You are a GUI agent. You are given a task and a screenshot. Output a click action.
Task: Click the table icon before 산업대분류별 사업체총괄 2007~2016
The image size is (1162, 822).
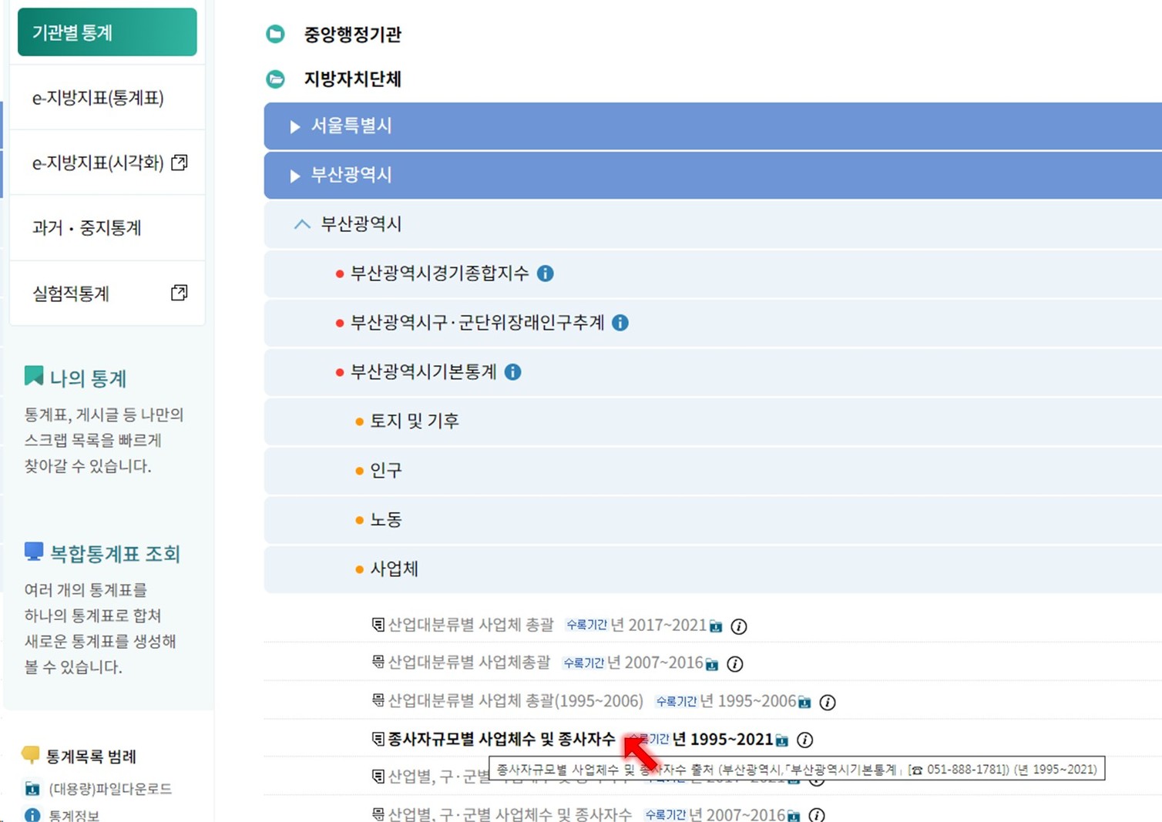coord(378,662)
